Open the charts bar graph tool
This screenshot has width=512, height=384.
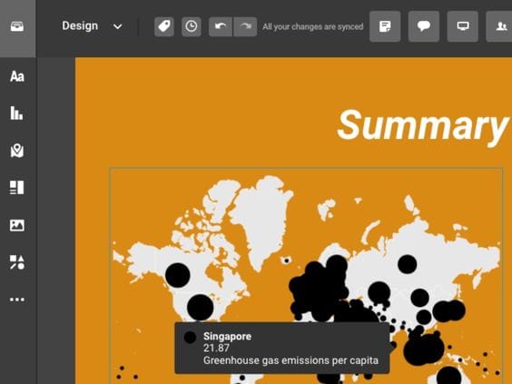(17, 113)
